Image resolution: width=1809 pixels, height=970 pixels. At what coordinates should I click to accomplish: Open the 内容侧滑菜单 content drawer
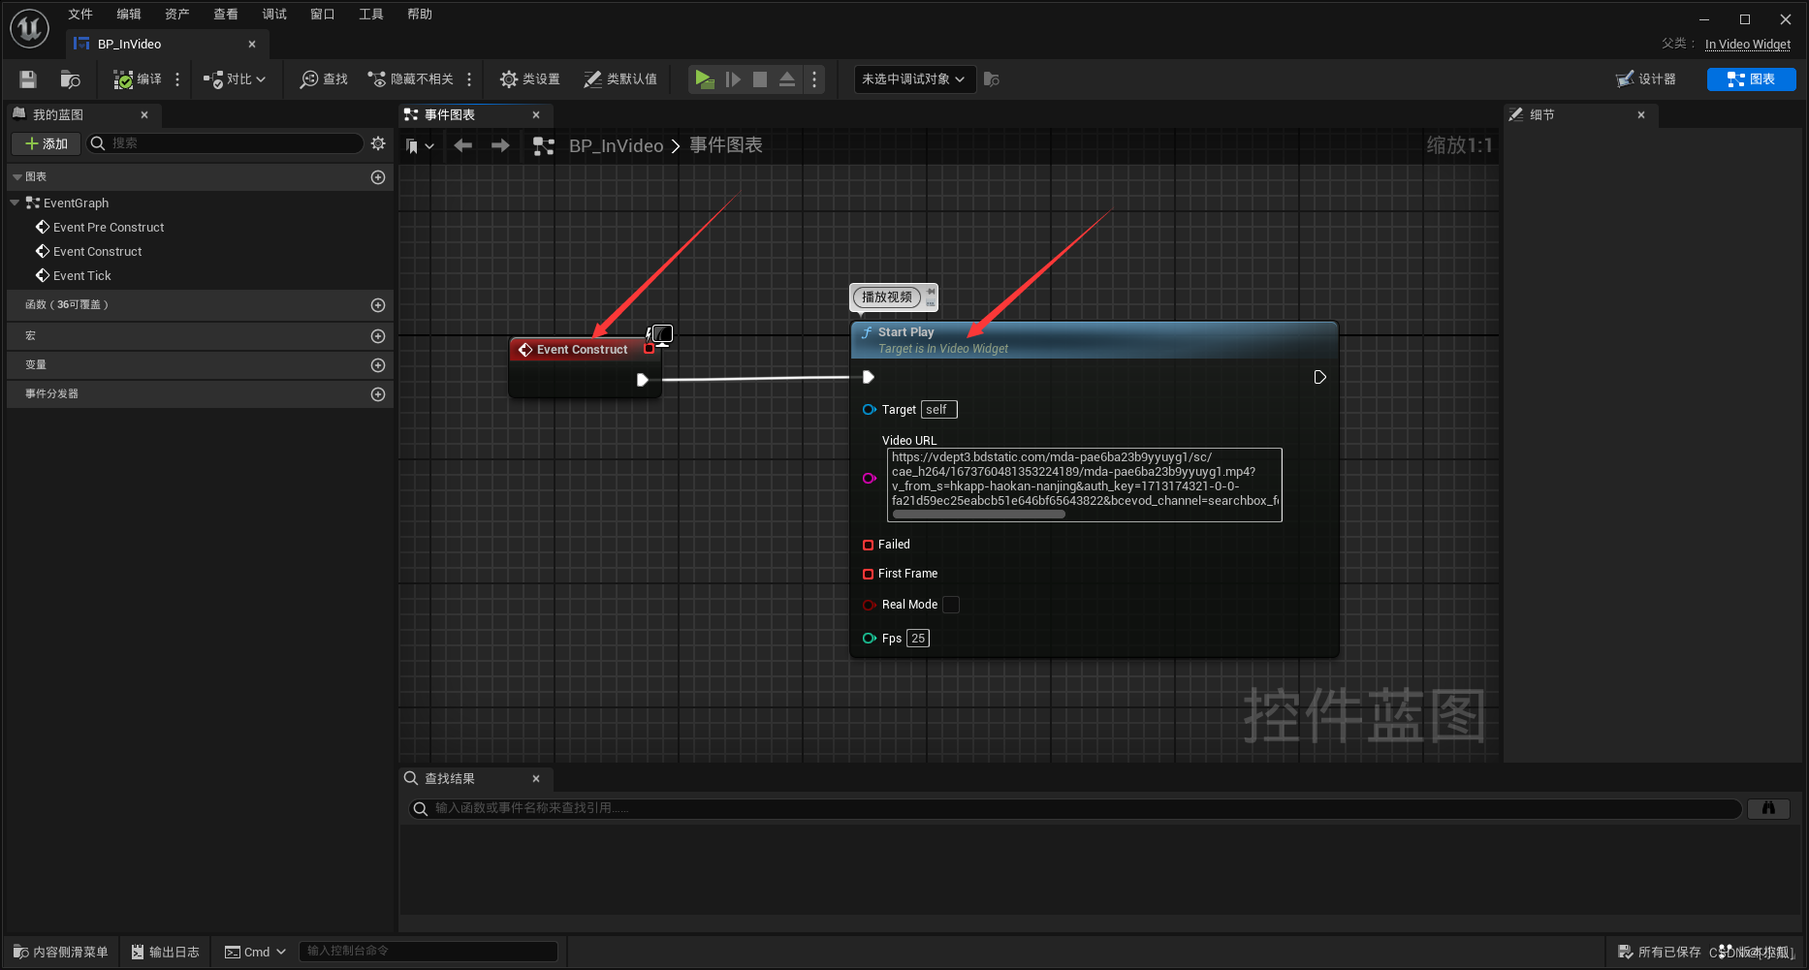tap(61, 952)
